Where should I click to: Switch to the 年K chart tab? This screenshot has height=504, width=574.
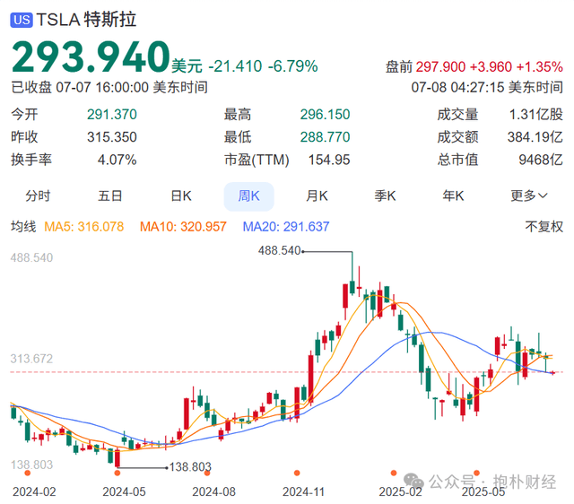pos(453,196)
